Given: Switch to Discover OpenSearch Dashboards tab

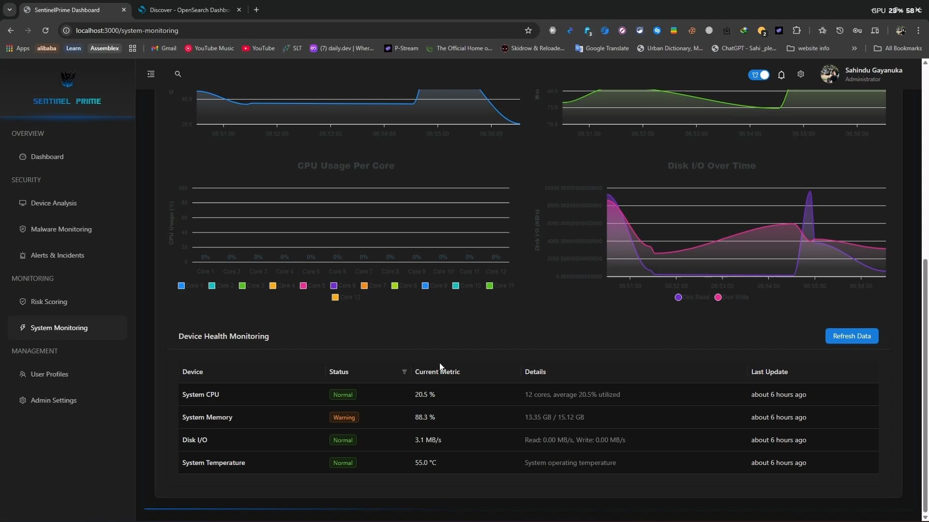Looking at the screenshot, I should click(x=190, y=10).
